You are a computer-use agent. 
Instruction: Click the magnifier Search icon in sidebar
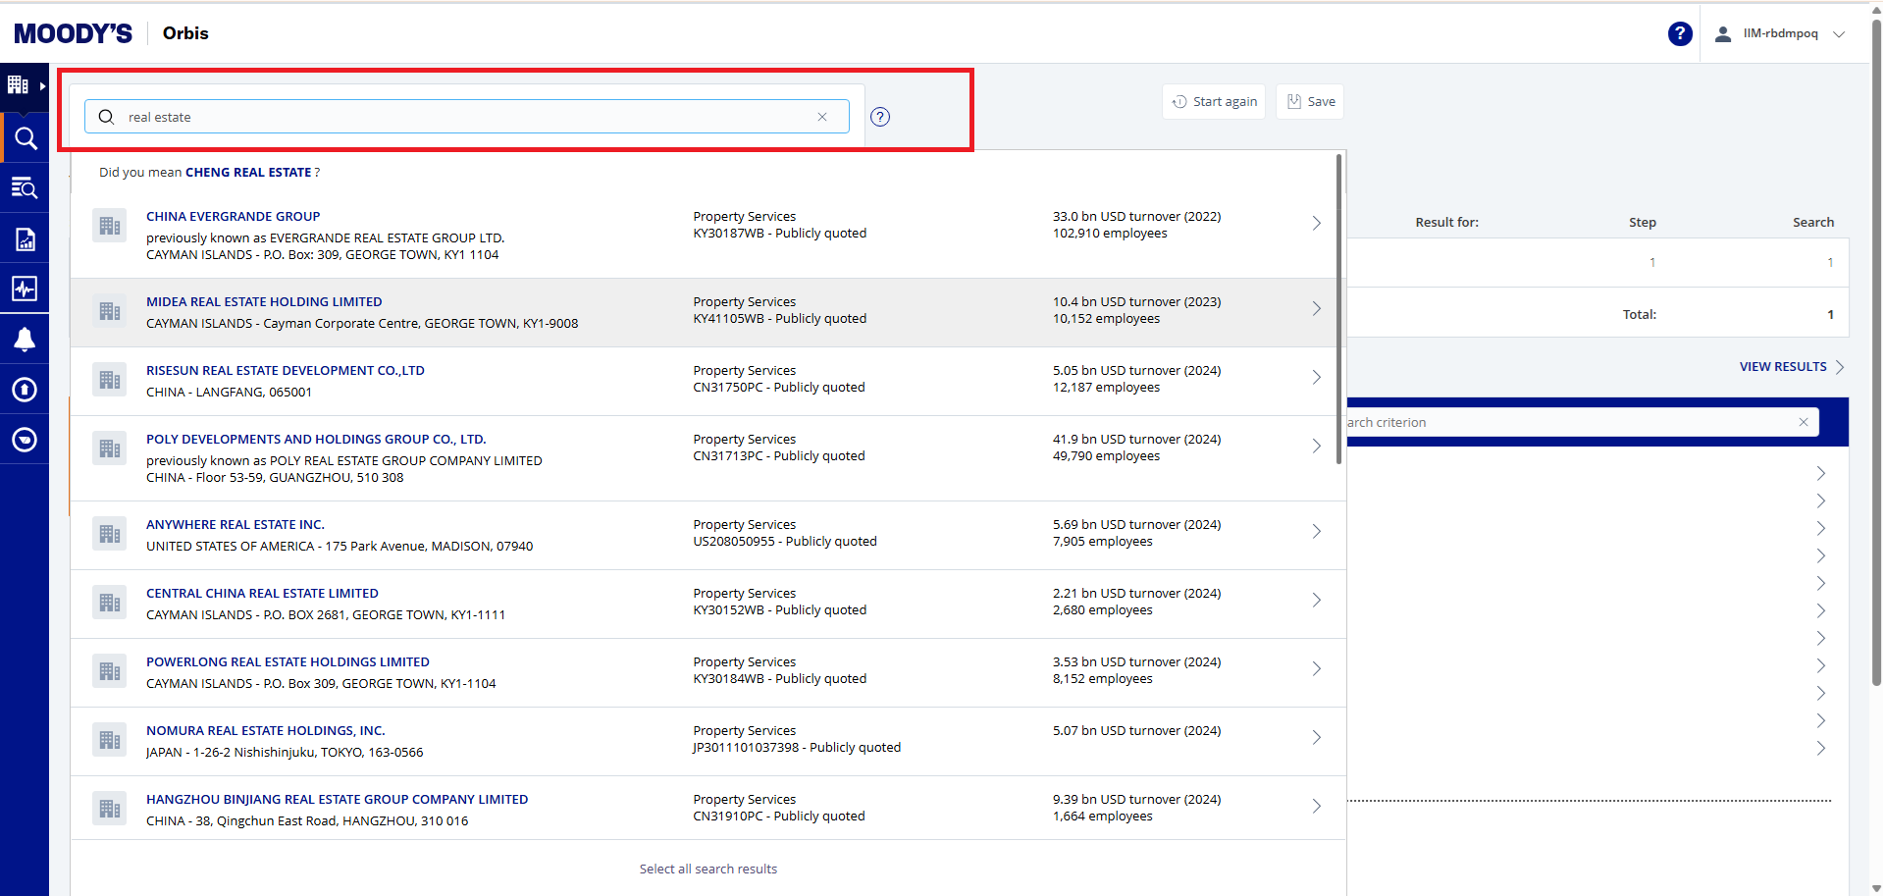point(26,138)
